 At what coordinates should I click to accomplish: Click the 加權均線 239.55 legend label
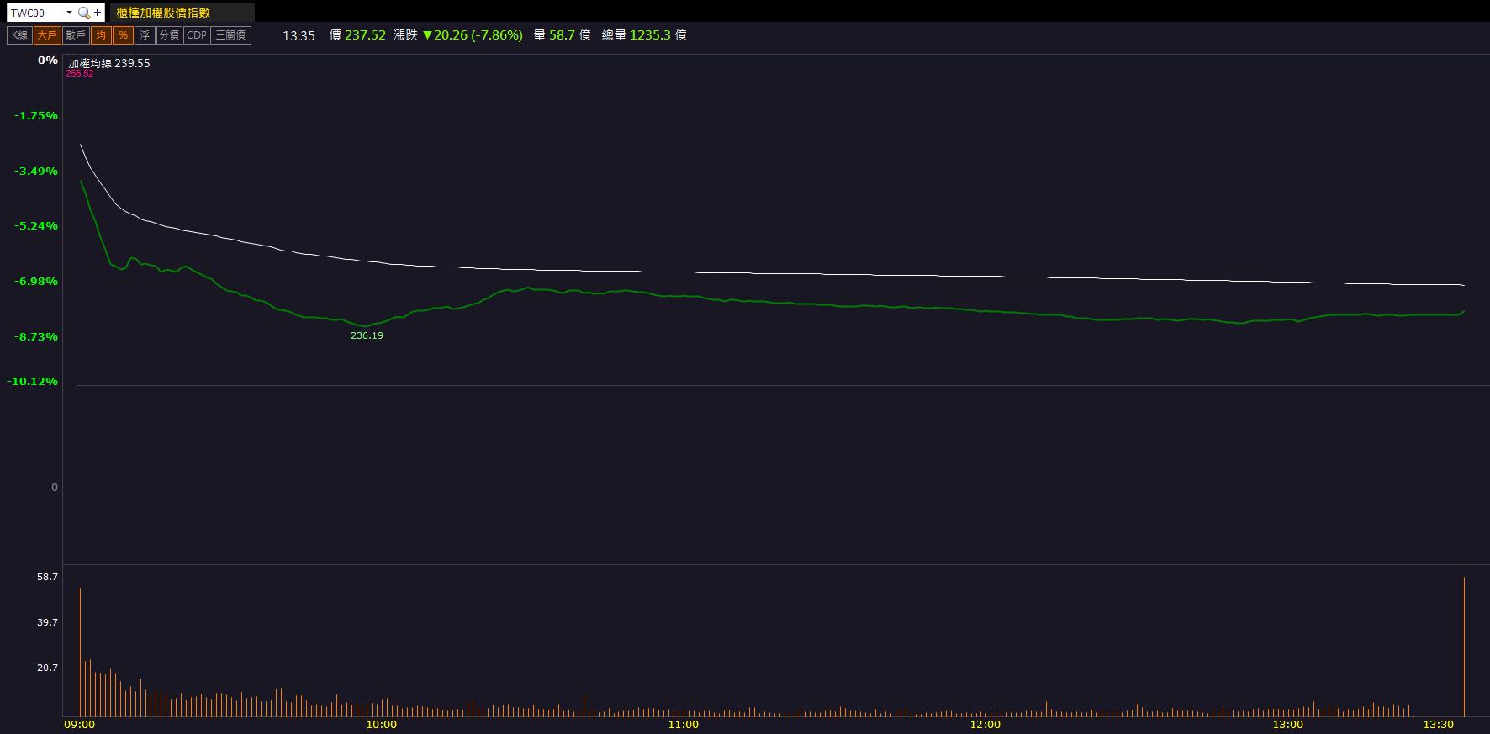[109, 63]
